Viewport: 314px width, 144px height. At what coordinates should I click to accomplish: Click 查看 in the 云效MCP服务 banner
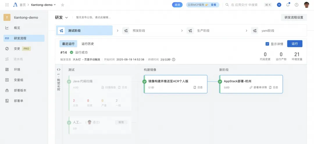point(213,5)
